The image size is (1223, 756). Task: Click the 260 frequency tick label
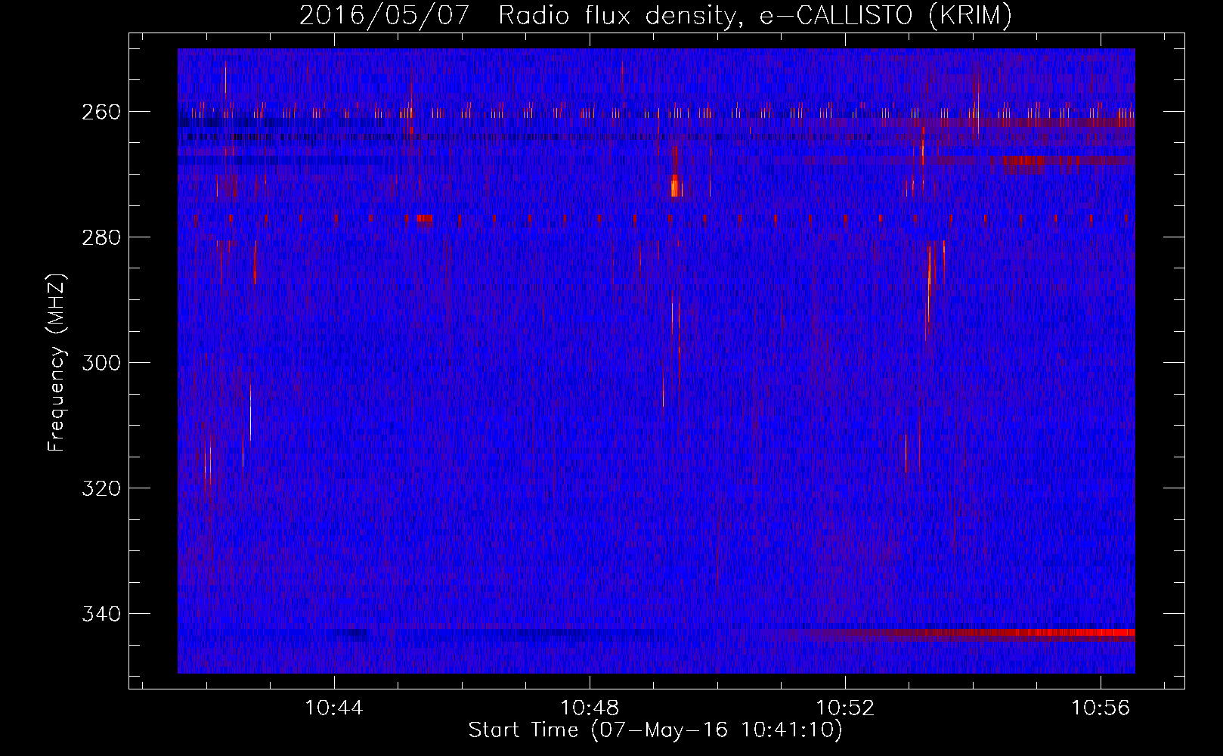pos(101,112)
